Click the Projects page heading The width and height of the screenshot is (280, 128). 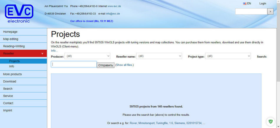coord(65,34)
